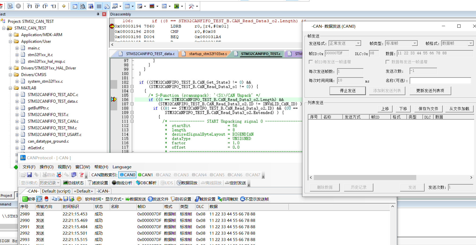
Task: Click the horizontal scrollbar in send list
Action: coord(365,177)
